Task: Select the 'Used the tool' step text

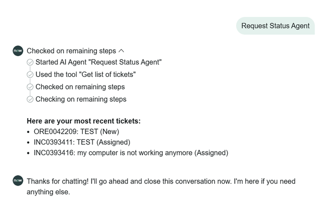Action: click(85, 75)
